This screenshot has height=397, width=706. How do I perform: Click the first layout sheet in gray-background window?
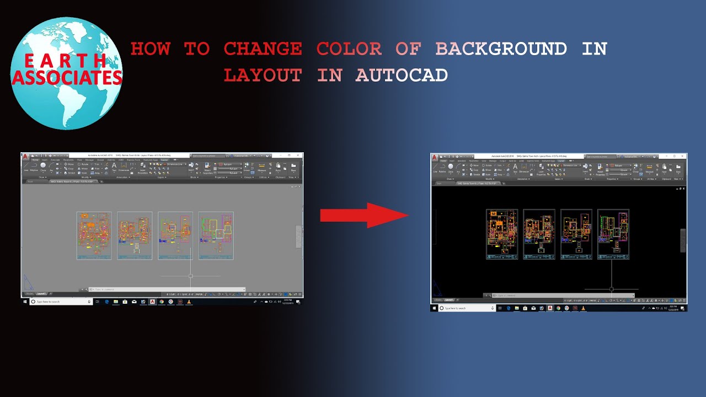tap(94, 235)
